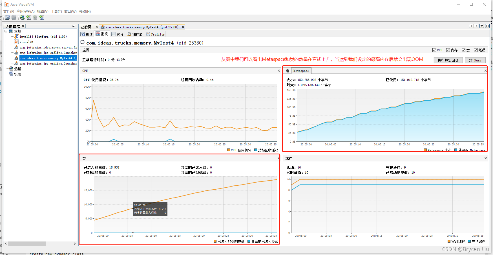The height and width of the screenshot is (255, 493).
Task: Click the 垃圾回收活动 legend swatch
Action: 256,150
